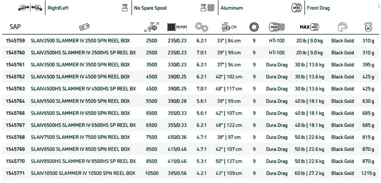Click SLAIV6500HS SLAMMER IV 6500HS description
This screenshot has height=183, width=381.
83,125
